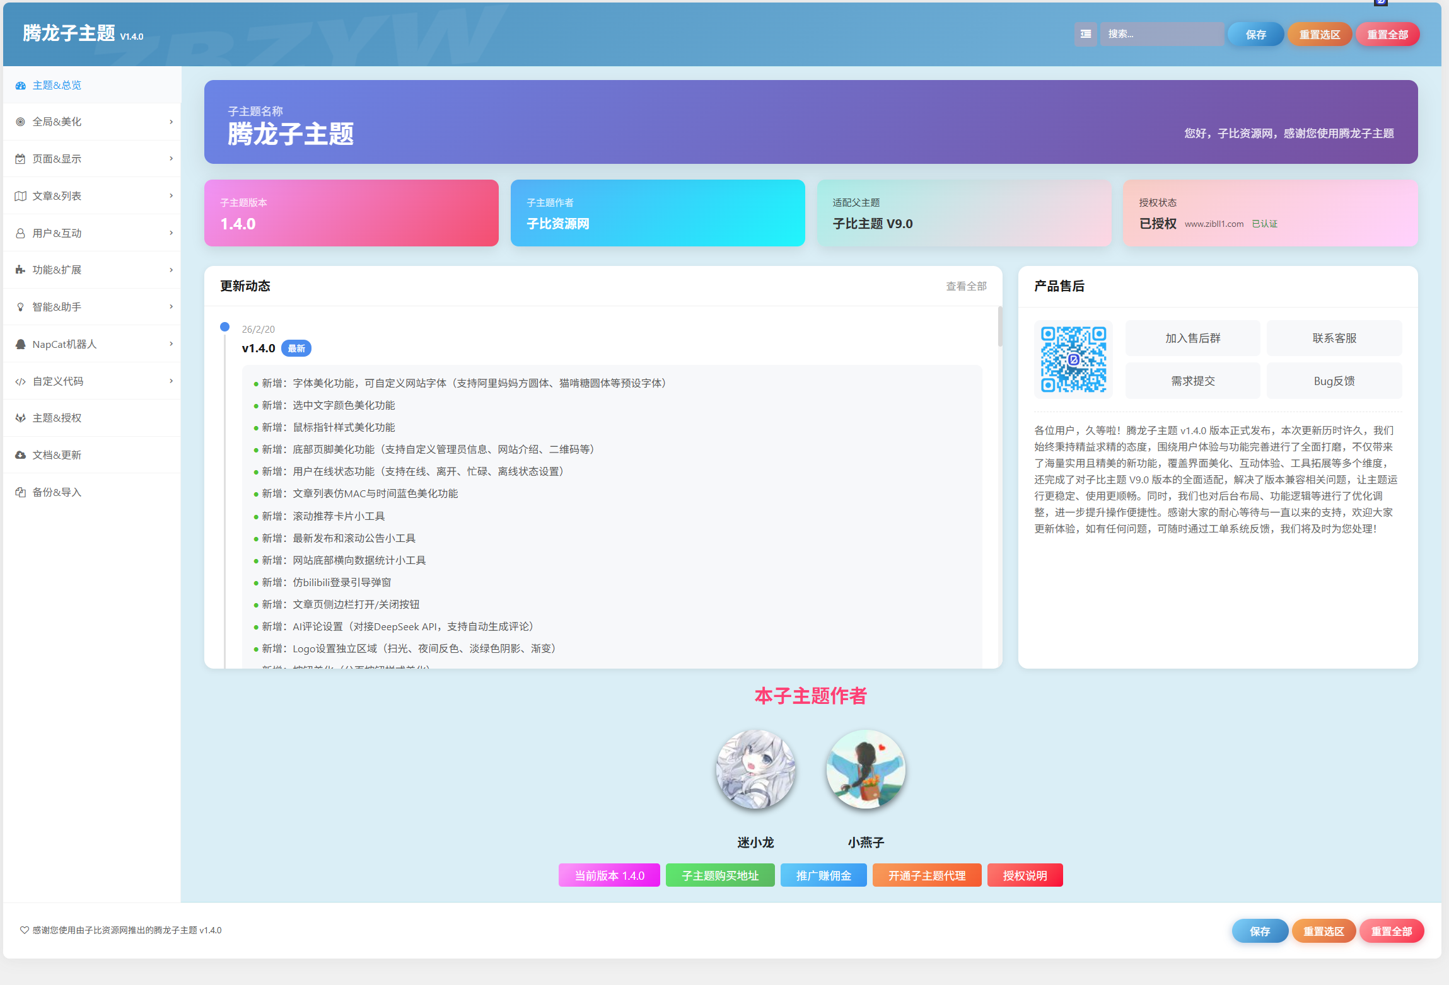This screenshot has height=985, width=1449.
Task: Click the heart icon in the footer
Action: pos(24,930)
